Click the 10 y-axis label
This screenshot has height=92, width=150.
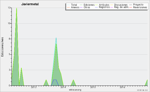9,23
